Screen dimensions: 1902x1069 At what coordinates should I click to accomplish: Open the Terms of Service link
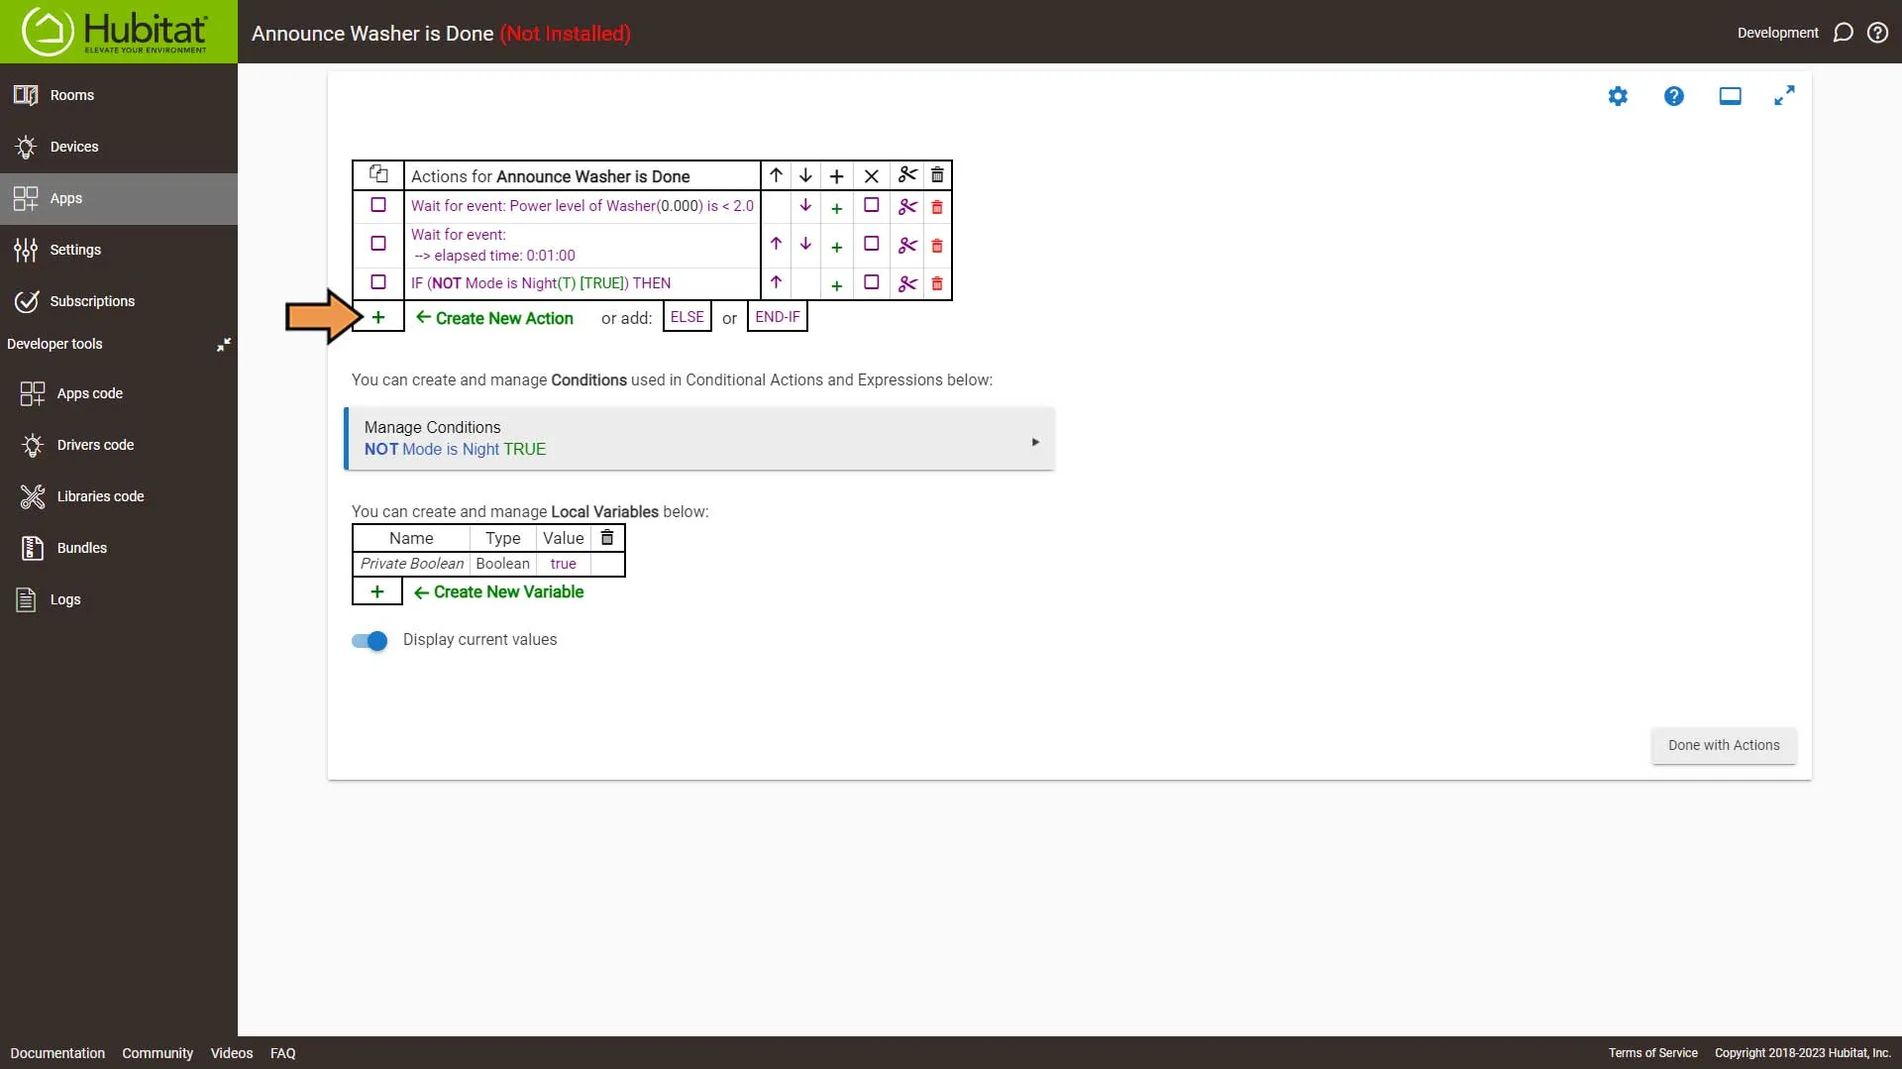[1652, 1053]
